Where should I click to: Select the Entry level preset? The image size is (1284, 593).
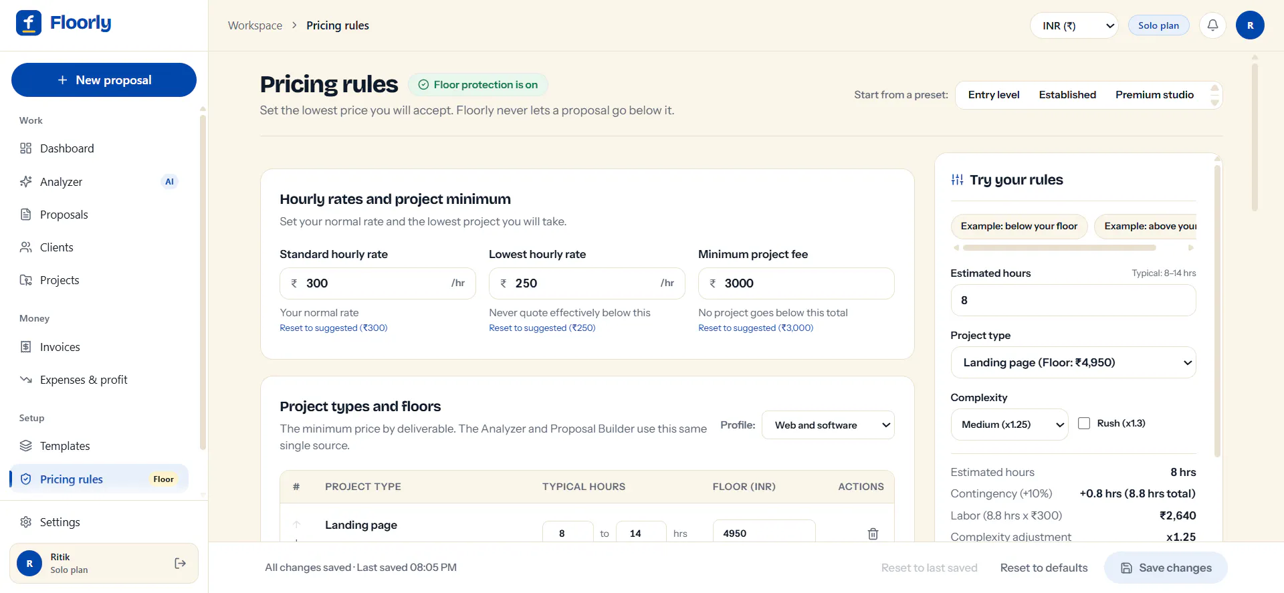(x=994, y=95)
